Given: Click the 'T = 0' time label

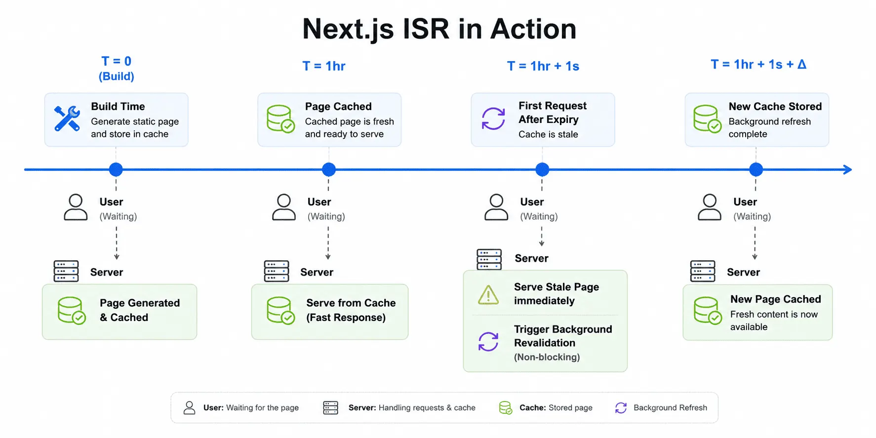Looking at the screenshot, I should click(x=117, y=61).
